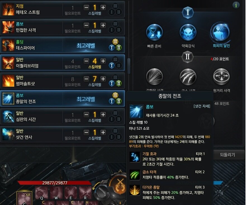Select the 민첩한 사격 skill row
Viewport: 248px width, 205px height.
62,27
